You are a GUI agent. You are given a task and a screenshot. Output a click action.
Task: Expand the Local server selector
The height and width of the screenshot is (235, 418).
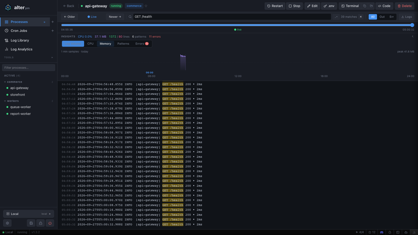(28, 214)
